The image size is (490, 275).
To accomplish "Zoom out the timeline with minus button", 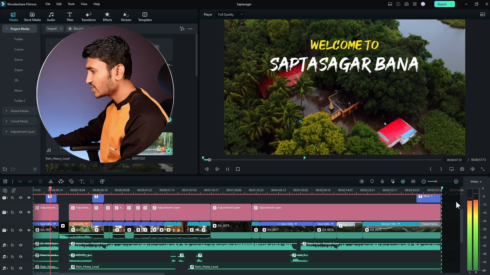I will [x=424, y=182].
